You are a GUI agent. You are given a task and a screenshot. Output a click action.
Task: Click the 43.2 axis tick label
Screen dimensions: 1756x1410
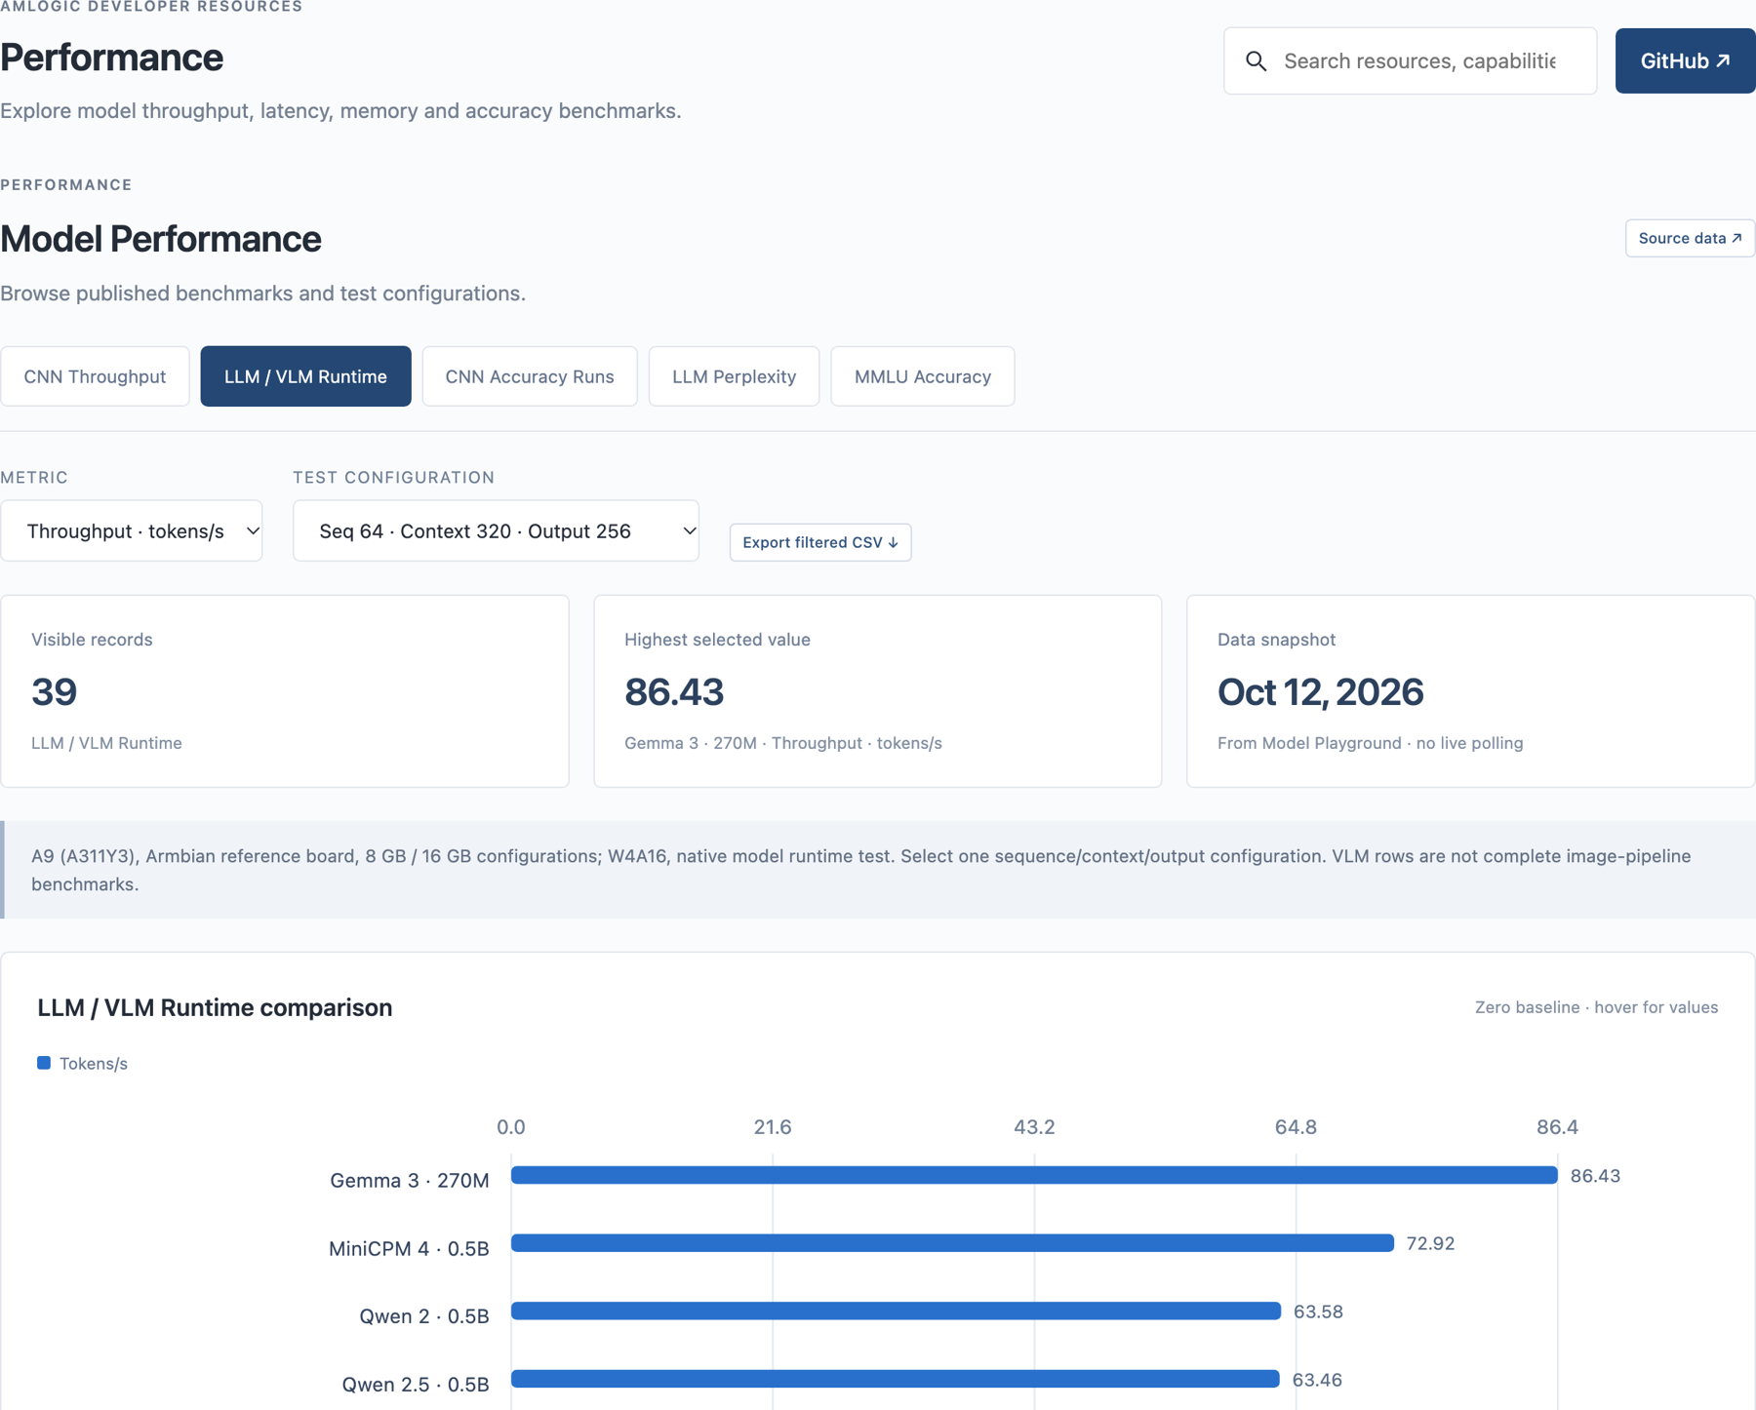coord(1034,1127)
